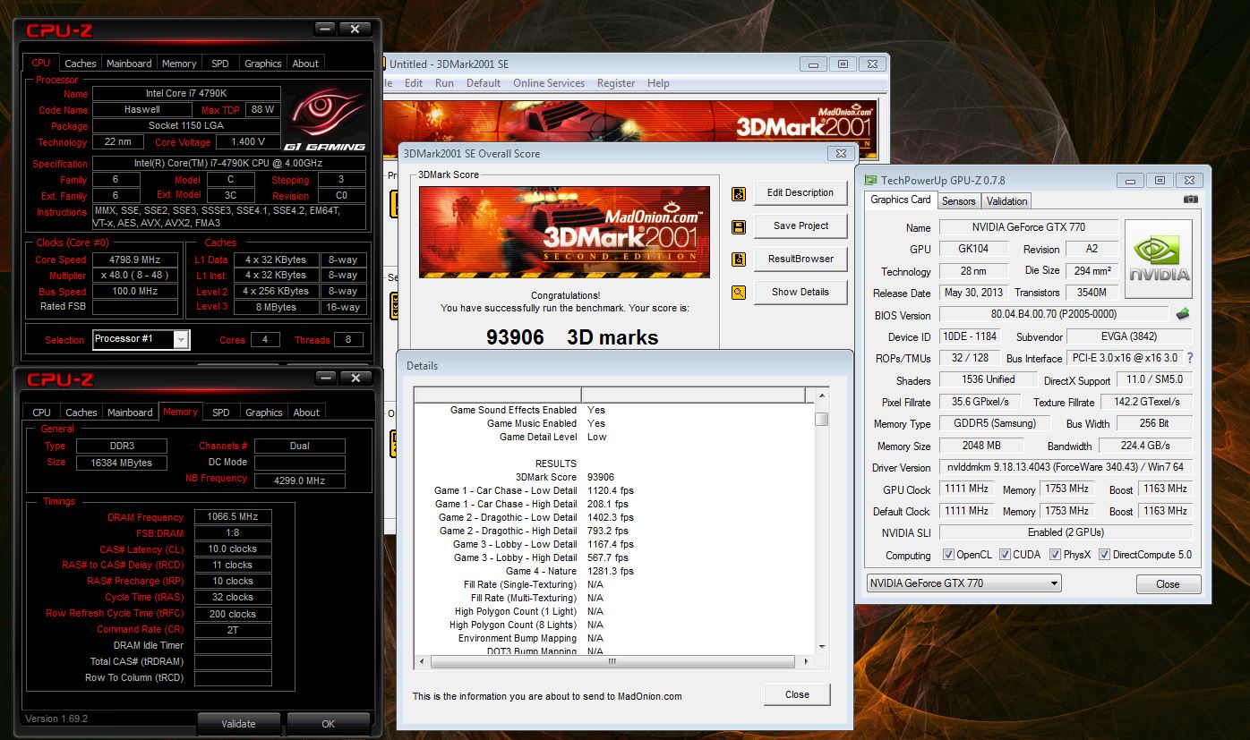This screenshot has height=740, width=1250.
Task: Click the first column header in Details list
Action: [497, 395]
